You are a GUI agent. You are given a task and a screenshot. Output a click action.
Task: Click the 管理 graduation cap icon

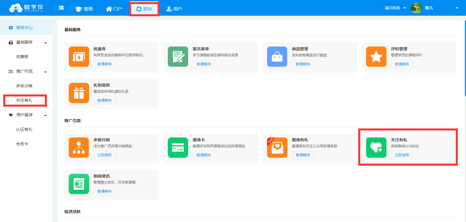(x=78, y=9)
